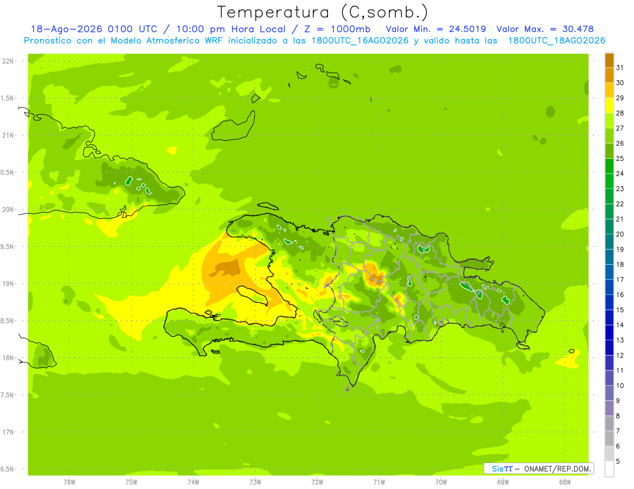The width and height of the screenshot is (634, 489).
Task: Click the blue colorbar swatch between 12 and 13
Action: (x=609, y=348)
